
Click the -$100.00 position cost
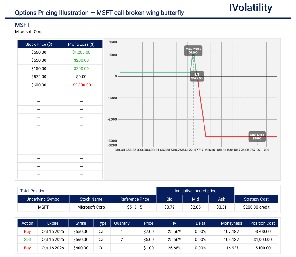tap(263, 248)
